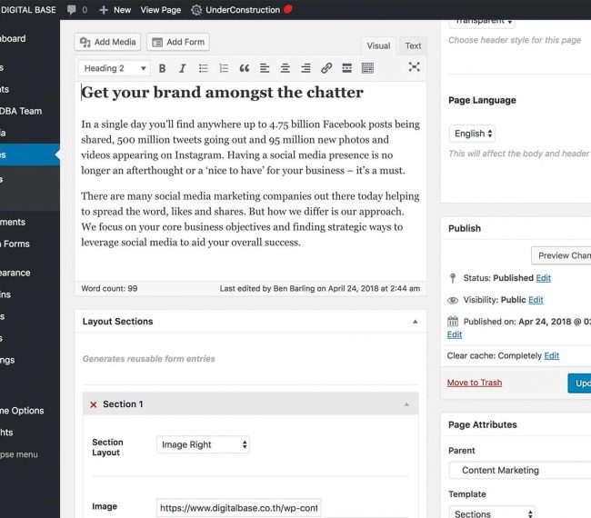Align text left
The image size is (591, 518).
(x=265, y=68)
